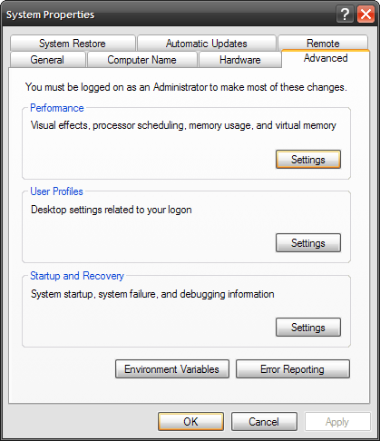Viewport: 380px width, 441px height.
Task: Click the Help question mark icon
Action: coord(345,14)
